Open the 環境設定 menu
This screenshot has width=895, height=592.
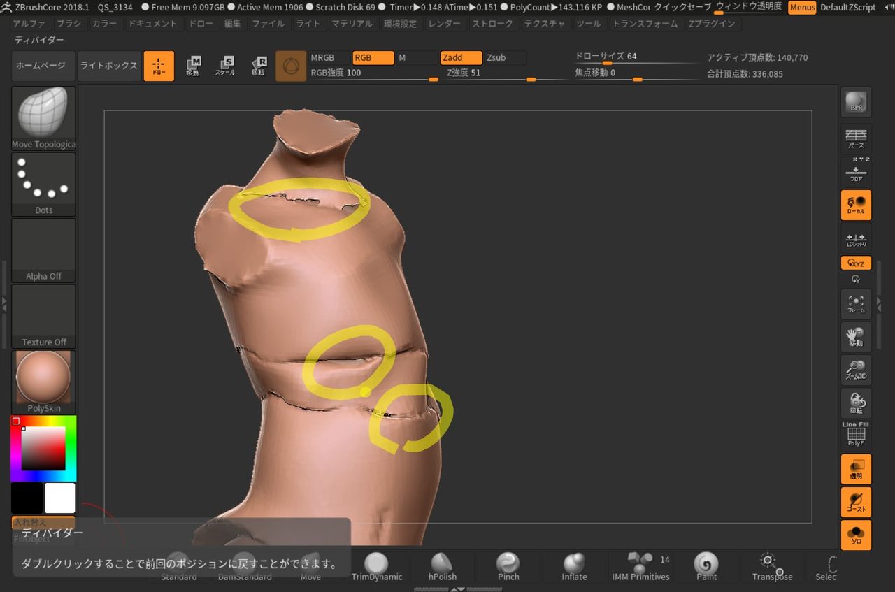click(x=400, y=23)
